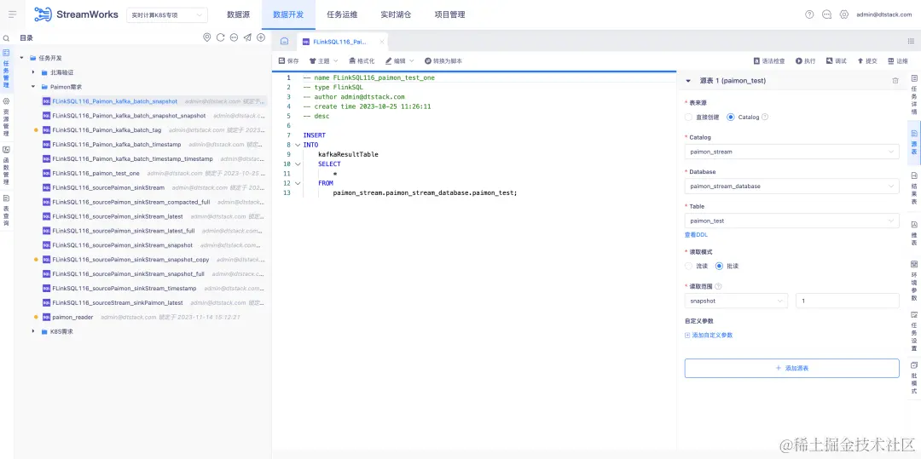
Task: Click the snapshot value input field containing 1
Action: [848, 301]
